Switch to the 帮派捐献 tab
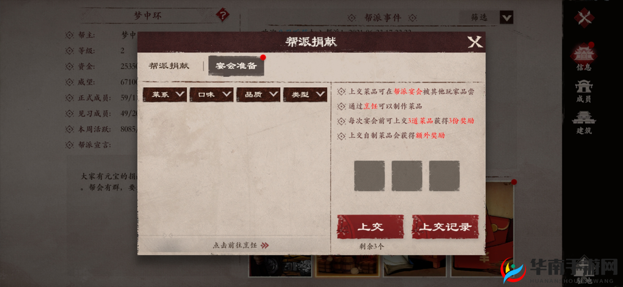This screenshot has width=623, height=287. pyautogui.click(x=169, y=66)
